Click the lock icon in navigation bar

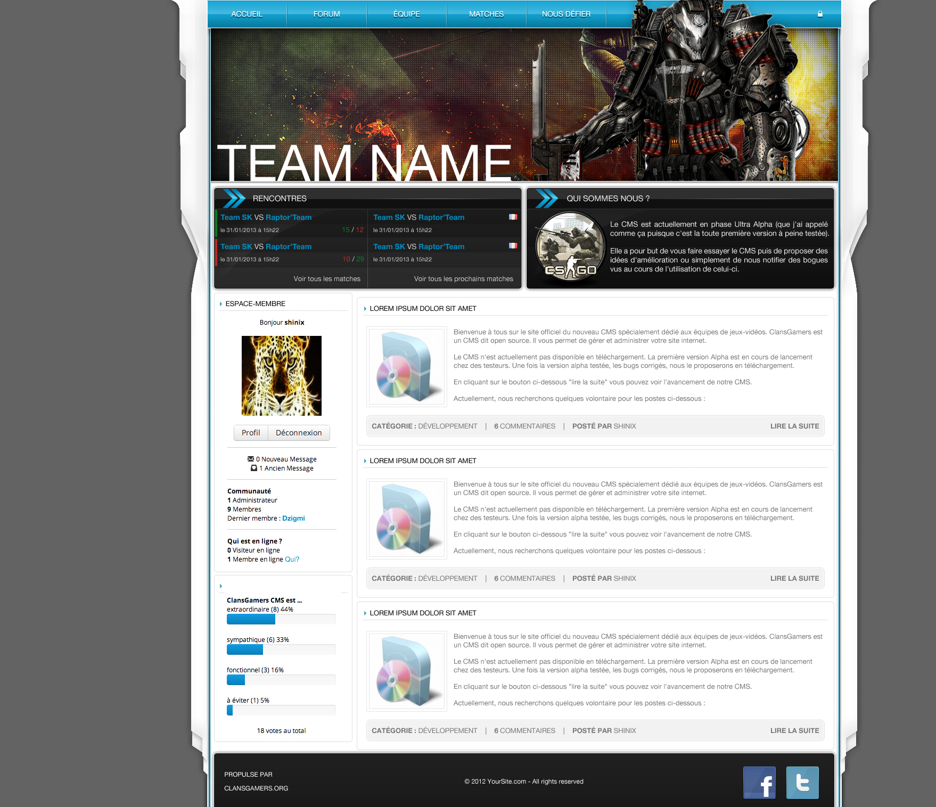(x=820, y=14)
